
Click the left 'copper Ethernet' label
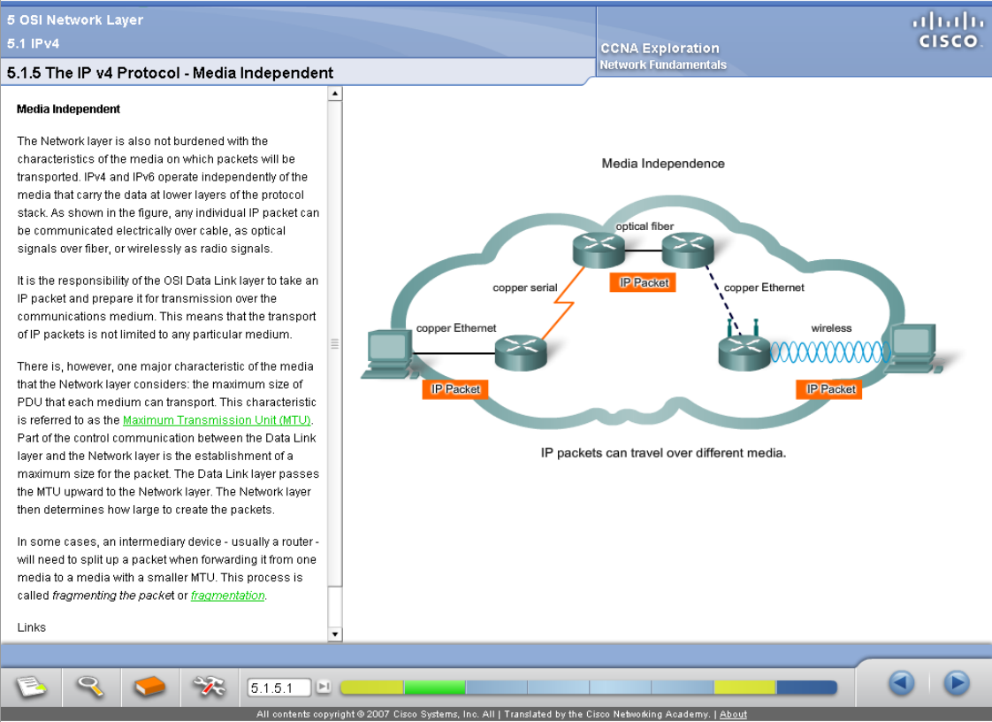pos(456,328)
